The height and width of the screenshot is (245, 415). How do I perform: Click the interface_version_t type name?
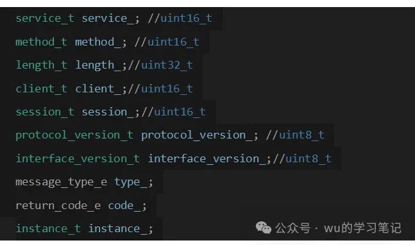(78, 159)
